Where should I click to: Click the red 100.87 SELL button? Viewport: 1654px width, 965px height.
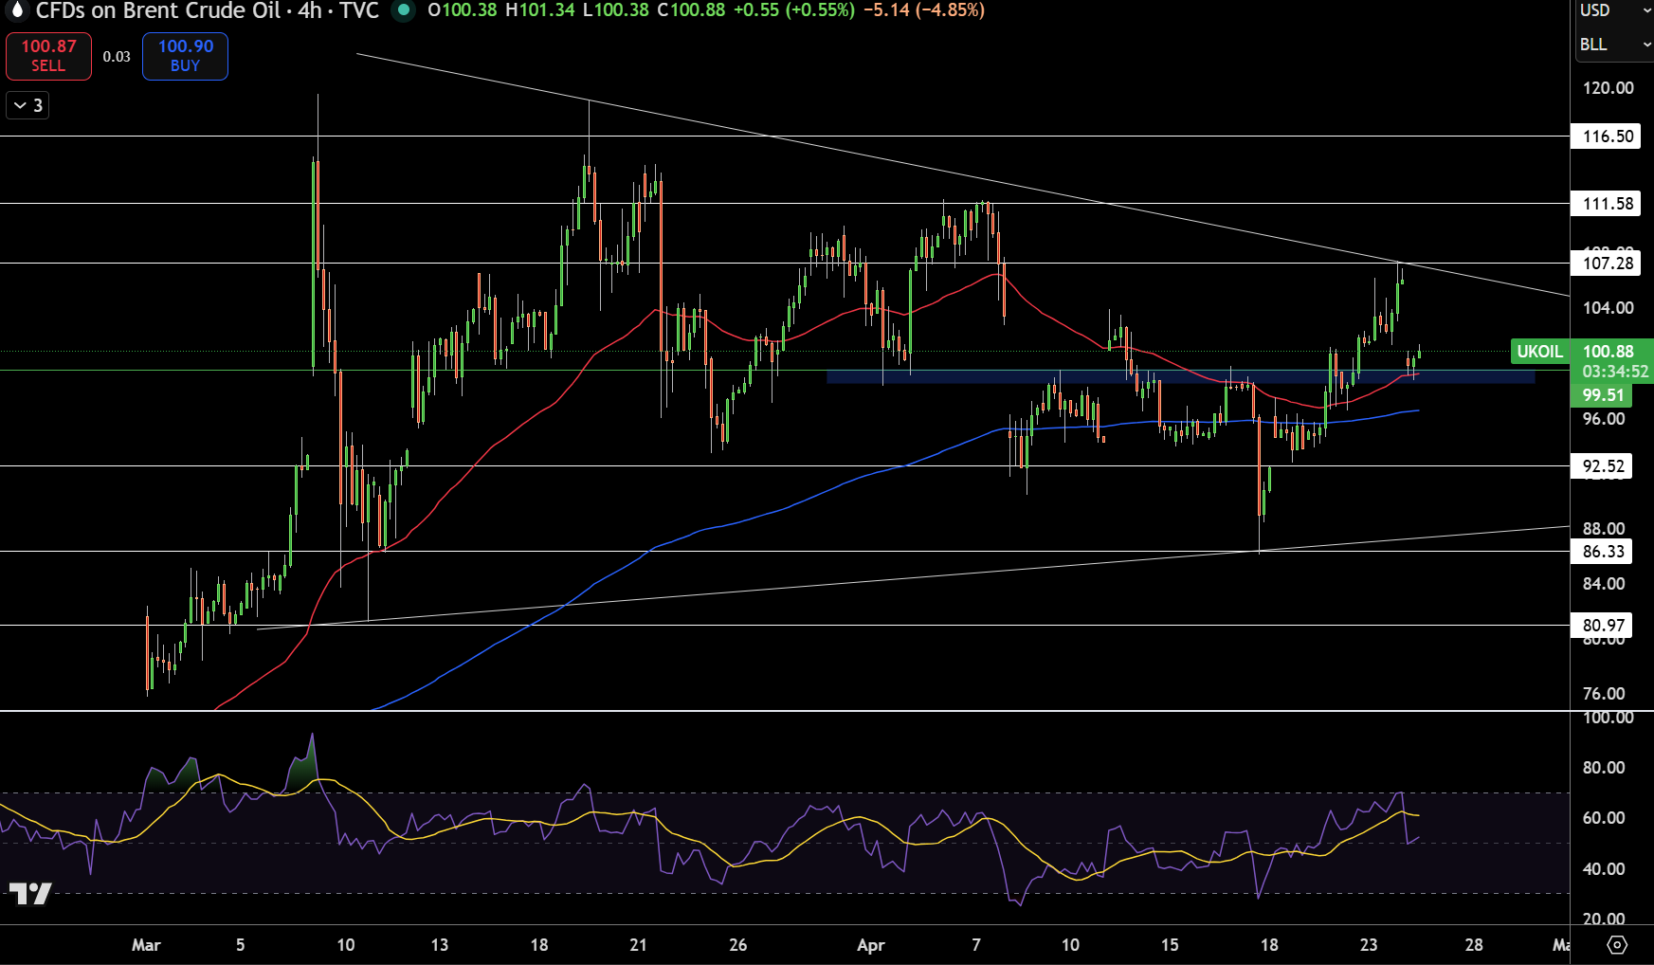click(x=48, y=56)
